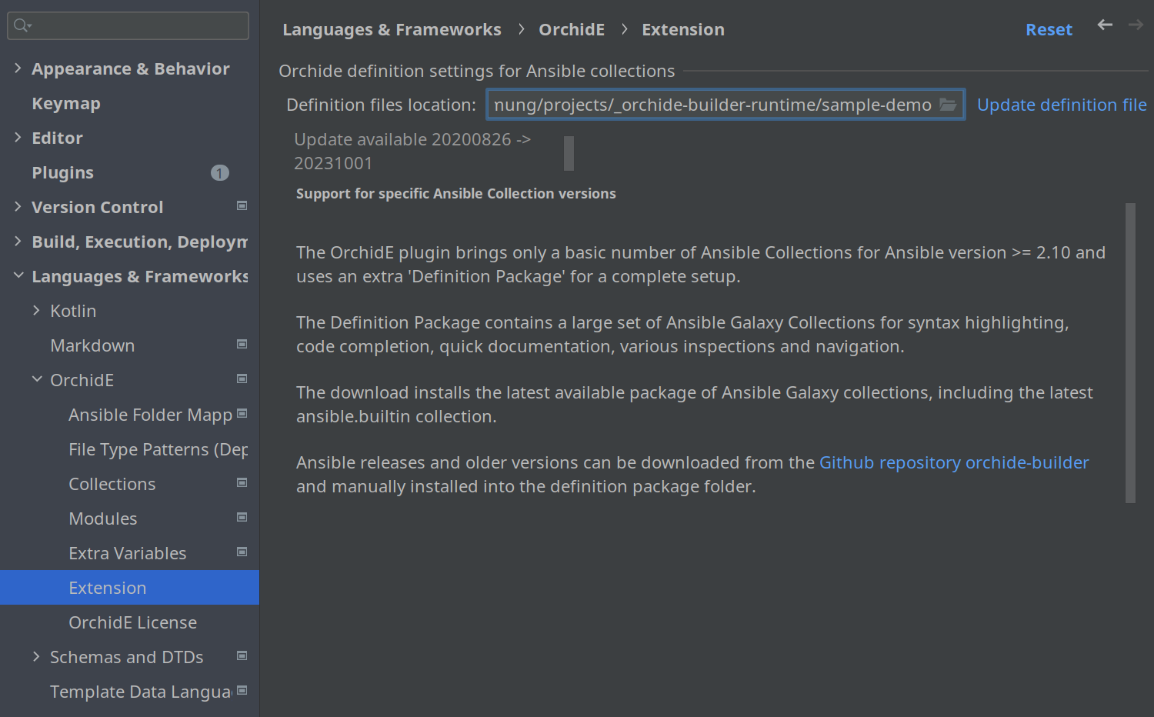This screenshot has height=717, width=1154.
Task: Open OrchidE License page
Action: [132, 623]
